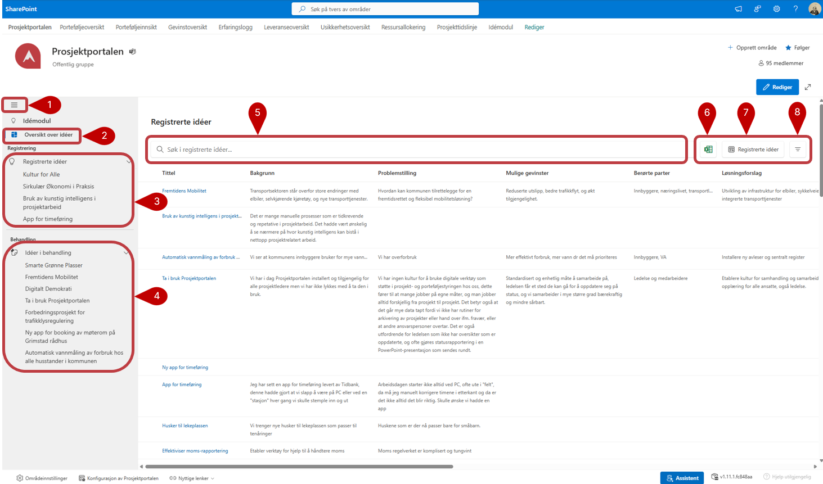Open user profile picture
This screenshot has width=823, height=484.
(814, 9)
